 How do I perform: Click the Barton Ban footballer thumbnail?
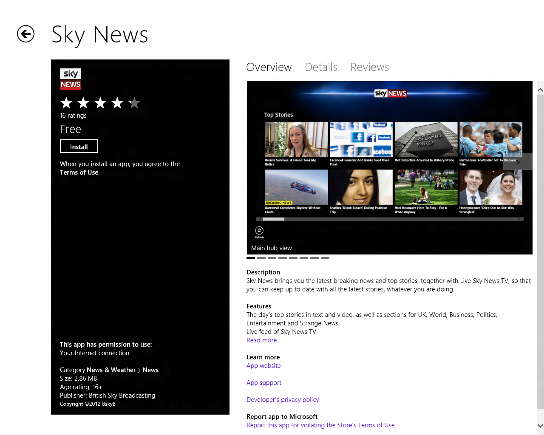(x=491, y=140)
